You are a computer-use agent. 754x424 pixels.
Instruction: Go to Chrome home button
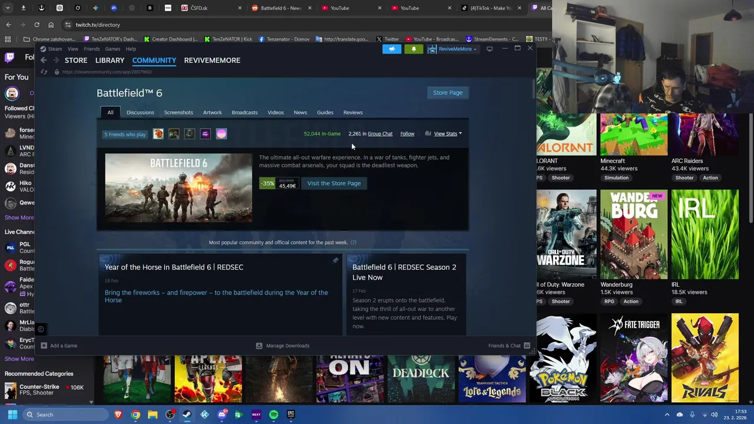pos(51,25)
